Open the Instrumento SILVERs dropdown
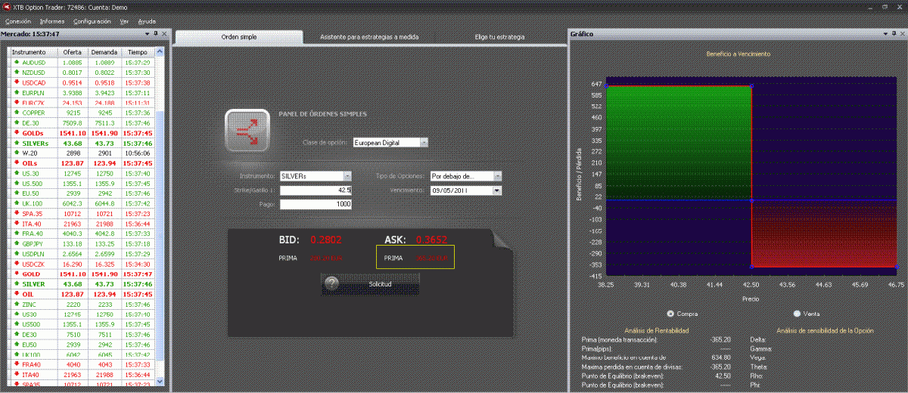This screenshot has height=393, width=908. pos(347,176)
